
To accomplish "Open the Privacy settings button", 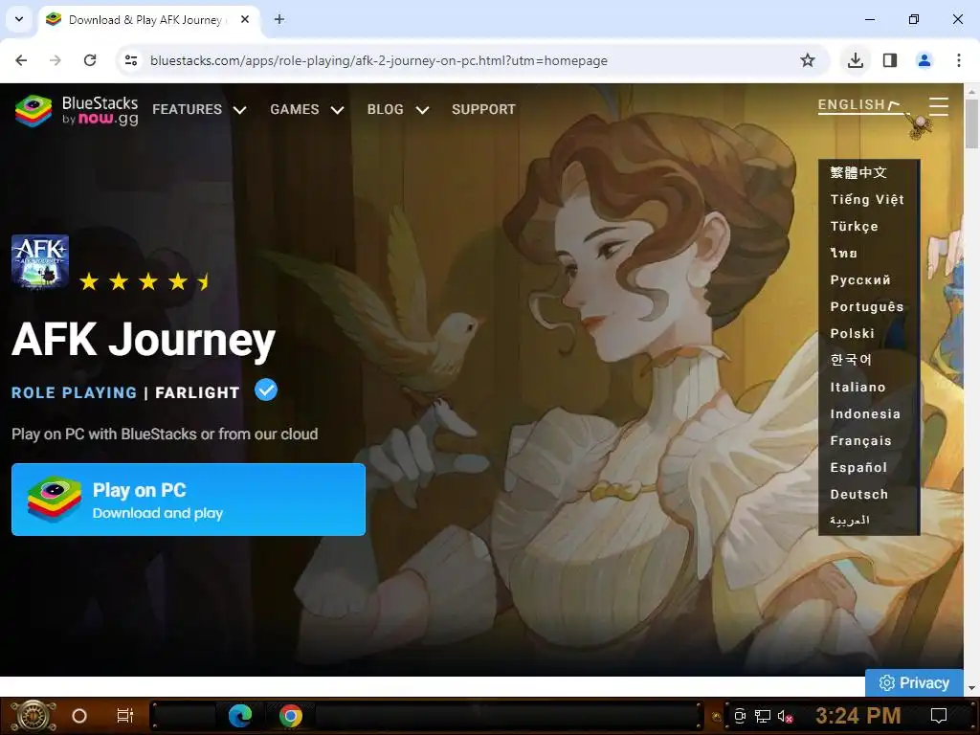I will (914, 682).
